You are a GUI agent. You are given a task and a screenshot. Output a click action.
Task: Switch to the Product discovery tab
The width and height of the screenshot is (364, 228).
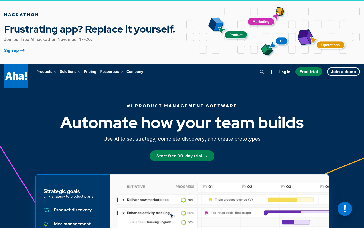click(73, 210)
